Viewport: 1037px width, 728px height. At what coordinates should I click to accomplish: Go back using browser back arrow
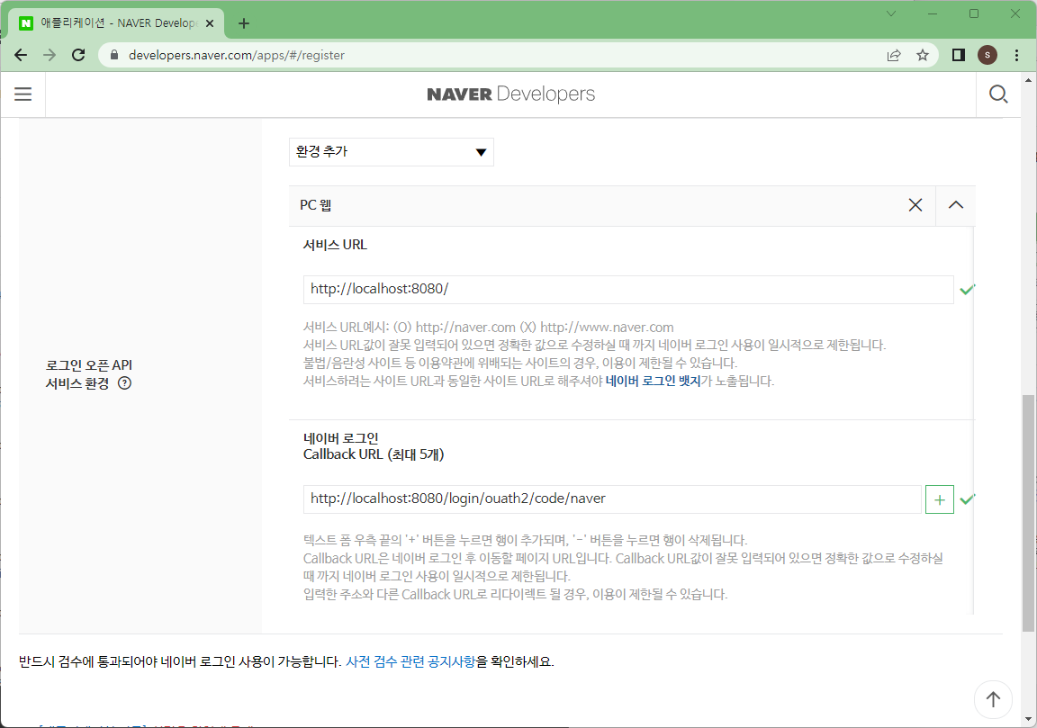point(21,55)
